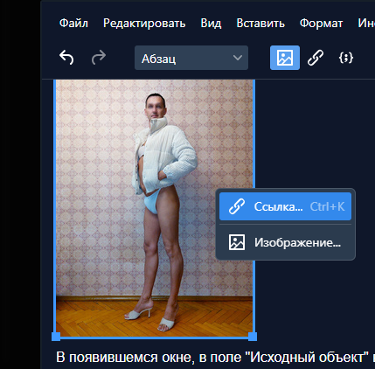Open the Файл menu
Viewport: 375px width, 369px height.
tap(73, 23)
